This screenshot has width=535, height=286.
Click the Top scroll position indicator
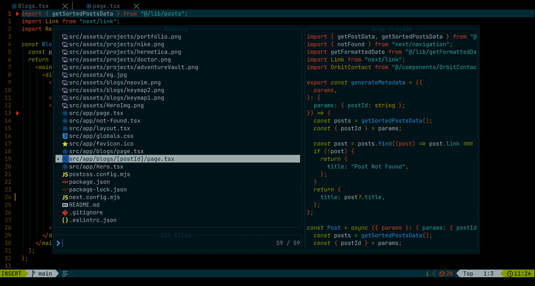[x=468, y=274]
